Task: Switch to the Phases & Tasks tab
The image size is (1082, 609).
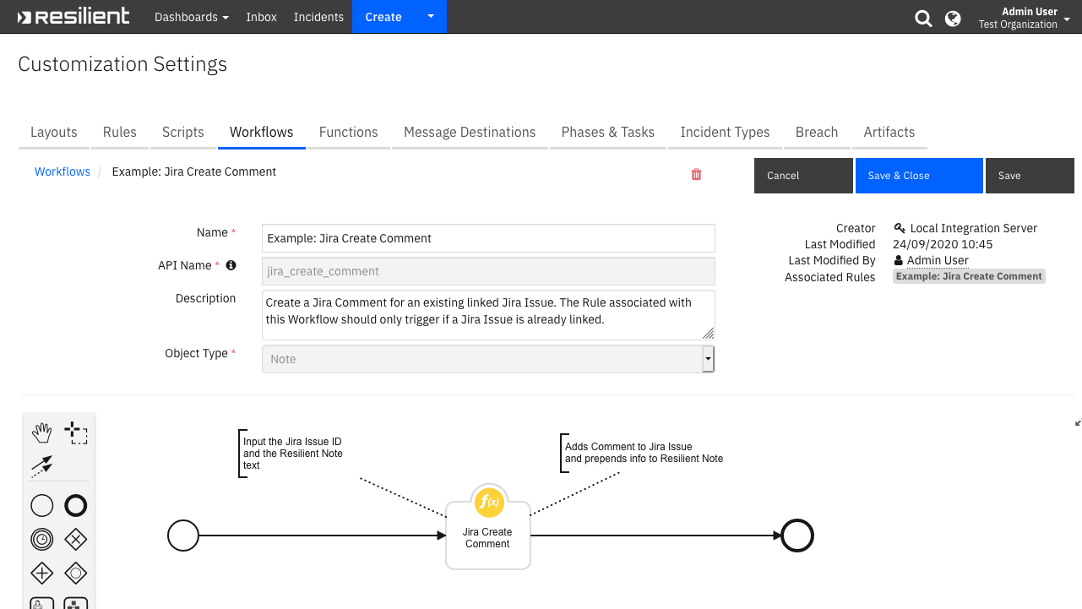Action: click(608, 133)
